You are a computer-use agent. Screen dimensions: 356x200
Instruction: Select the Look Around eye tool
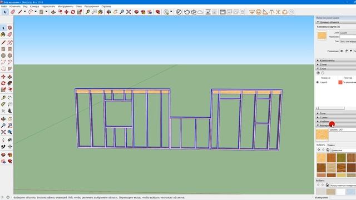tap(10, 140)
